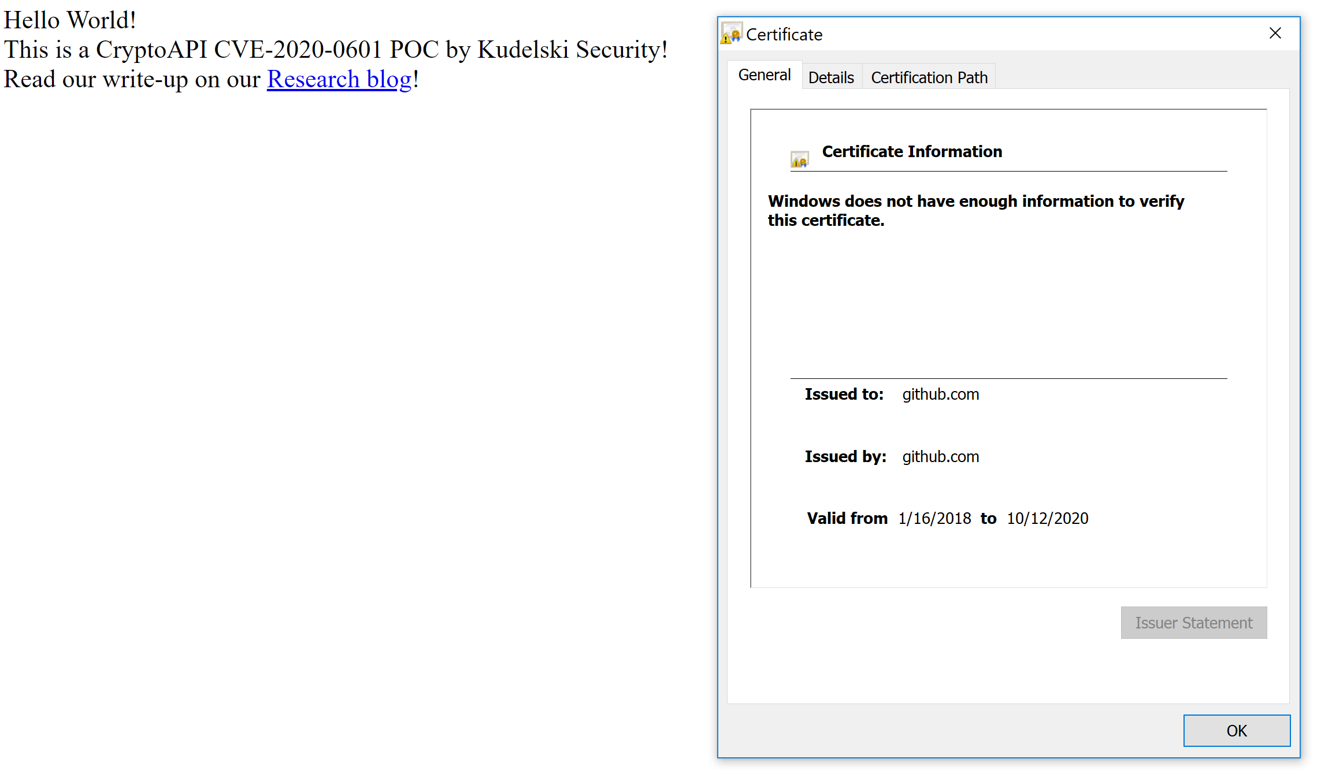The height and width of the screenshot is (774, 1332).
Task: Select the Issued to github.com value
Action: coord(941,395)
